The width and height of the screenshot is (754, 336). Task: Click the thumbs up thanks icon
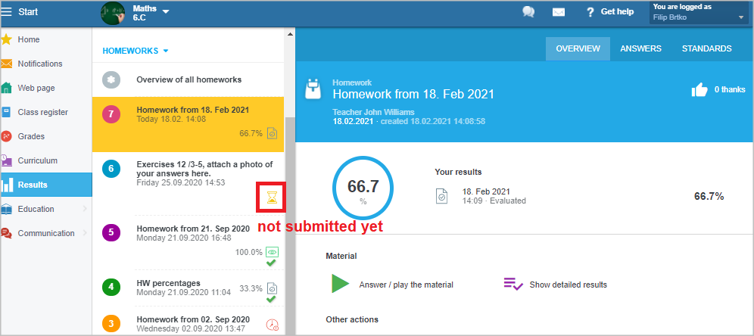[x=699, y=89]
